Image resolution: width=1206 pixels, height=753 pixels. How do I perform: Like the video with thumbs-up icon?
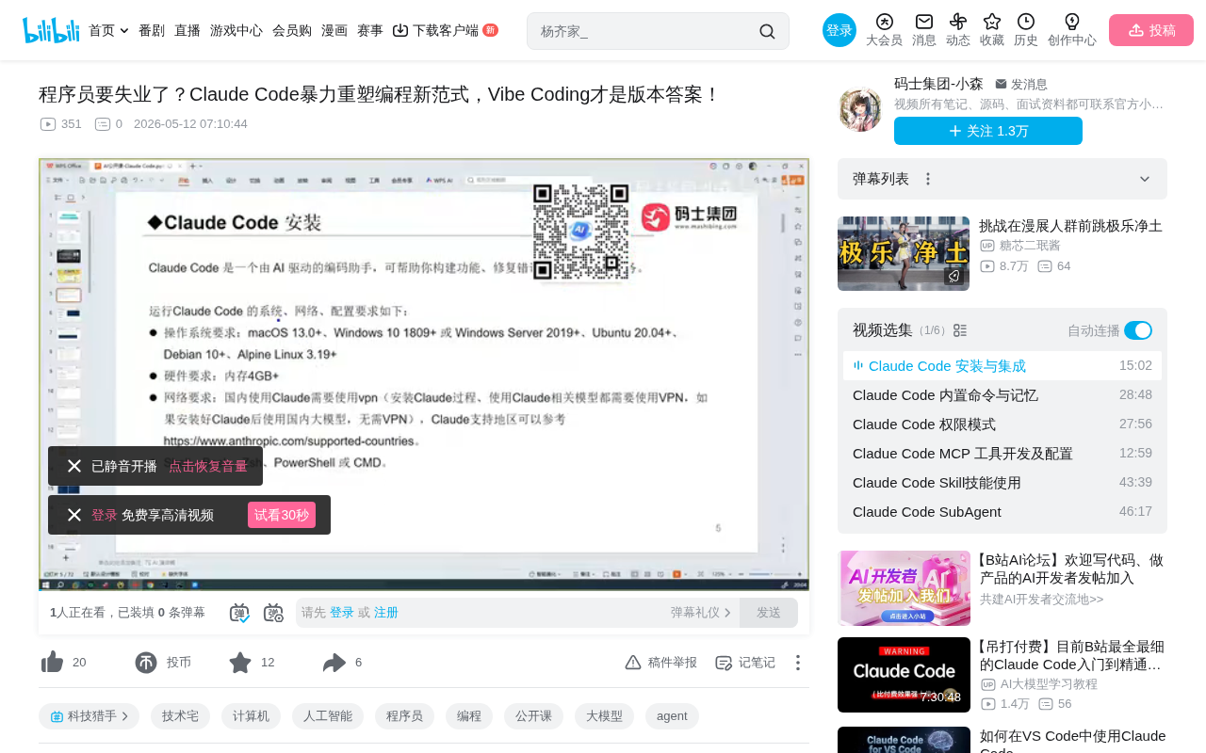(53, 663)
